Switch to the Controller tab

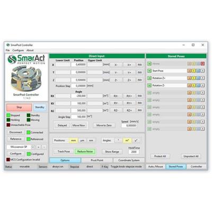pos(196,166)
